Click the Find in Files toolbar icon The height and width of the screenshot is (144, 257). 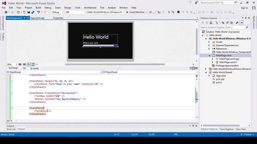click(151, 12)
